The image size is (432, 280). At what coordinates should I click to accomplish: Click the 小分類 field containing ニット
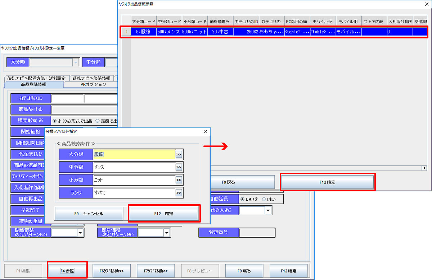pos(134,180)
